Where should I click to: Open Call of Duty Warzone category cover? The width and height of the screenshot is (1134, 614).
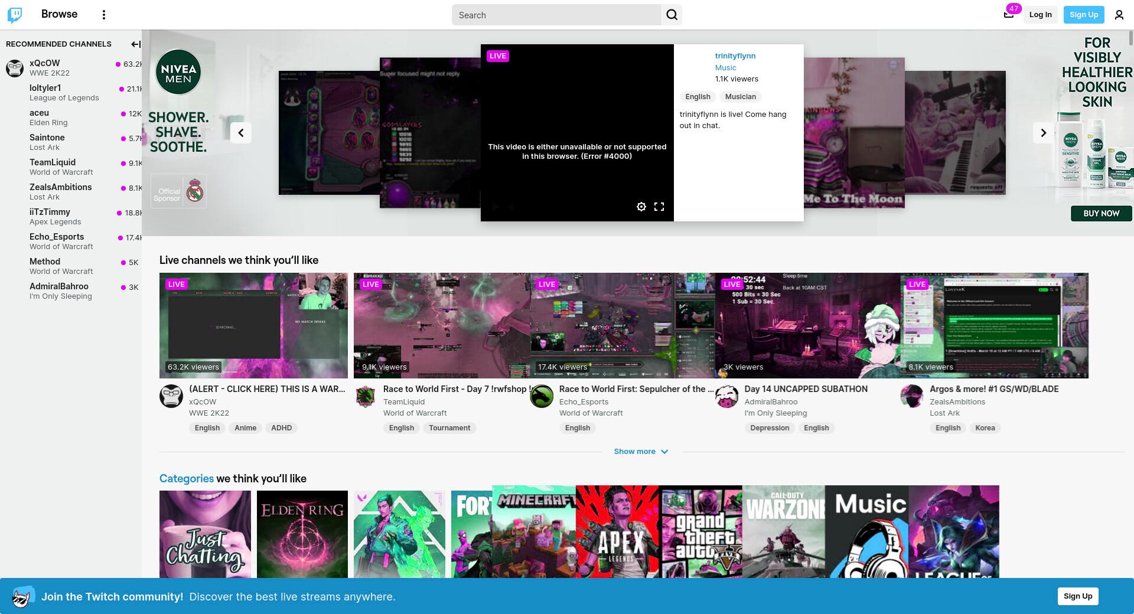(784, 532)
